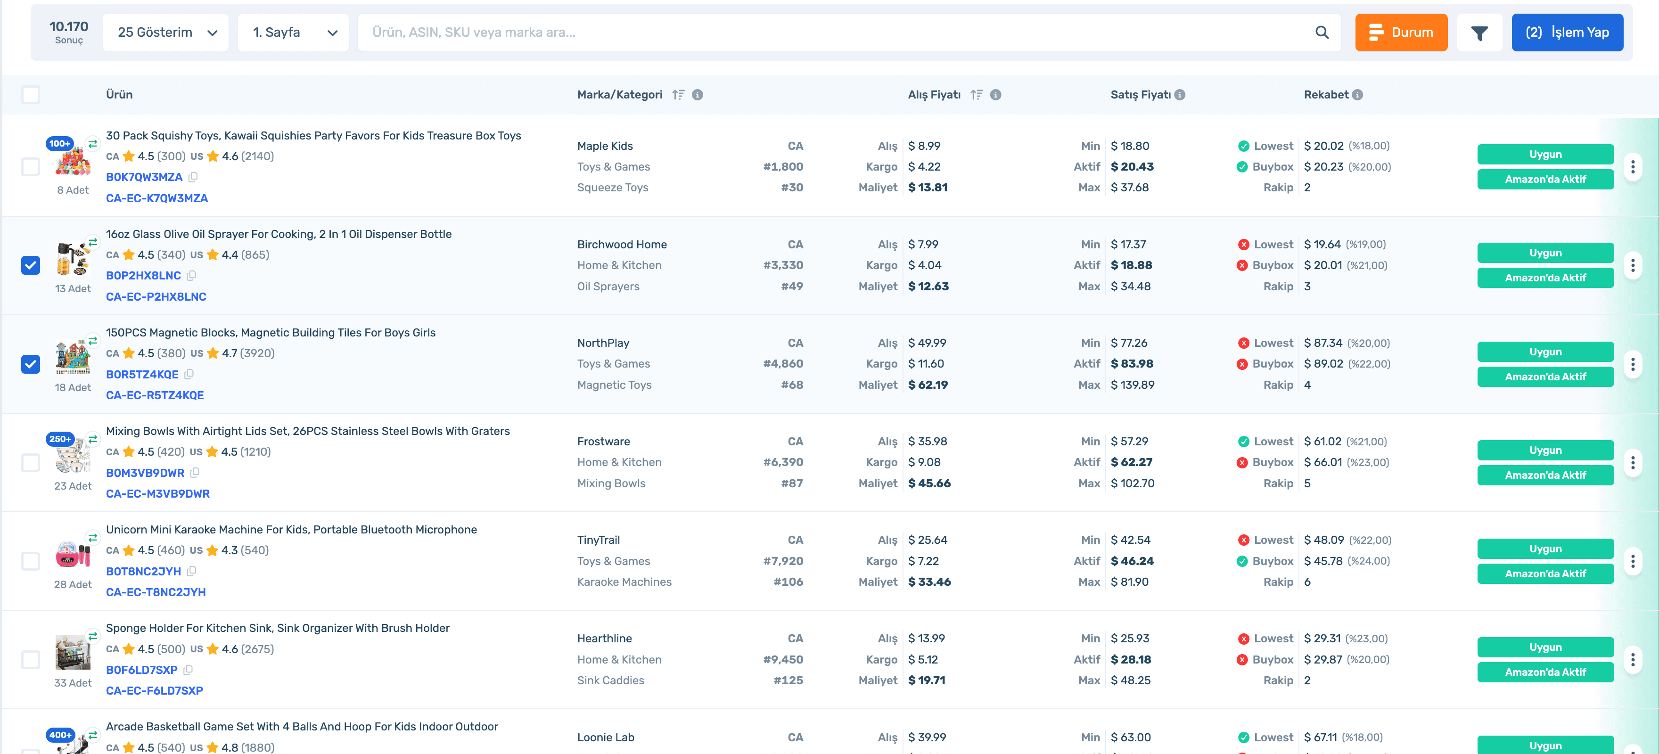Screen dimensions: 1659x754
Task: Open the 1. Sayfa page dropdown
Action: 293,32
